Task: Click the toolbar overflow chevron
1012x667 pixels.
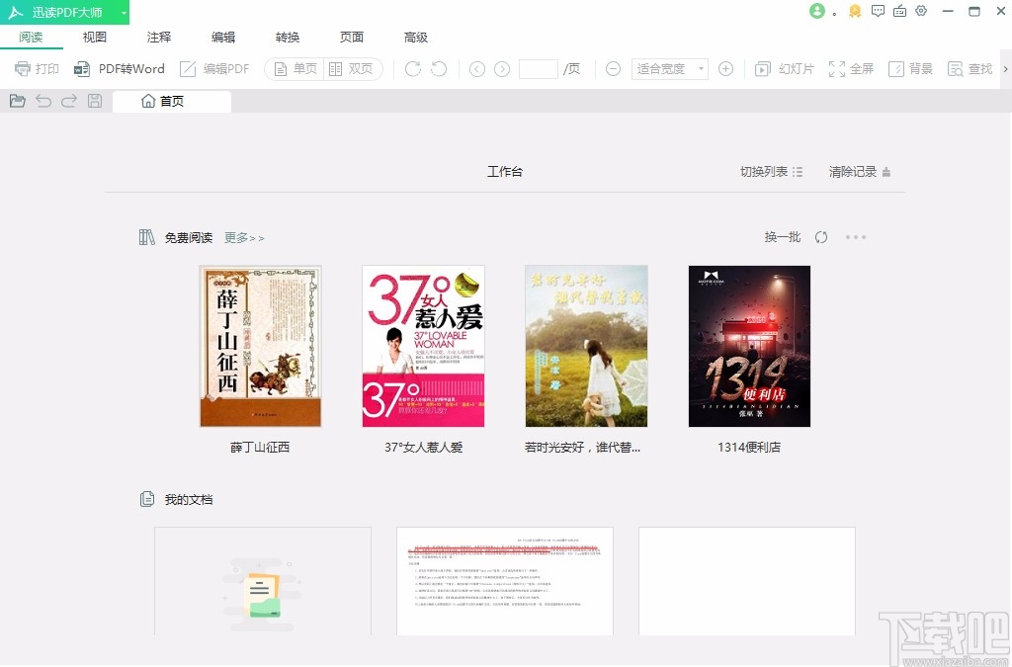Action: [x=1005, y=68]
